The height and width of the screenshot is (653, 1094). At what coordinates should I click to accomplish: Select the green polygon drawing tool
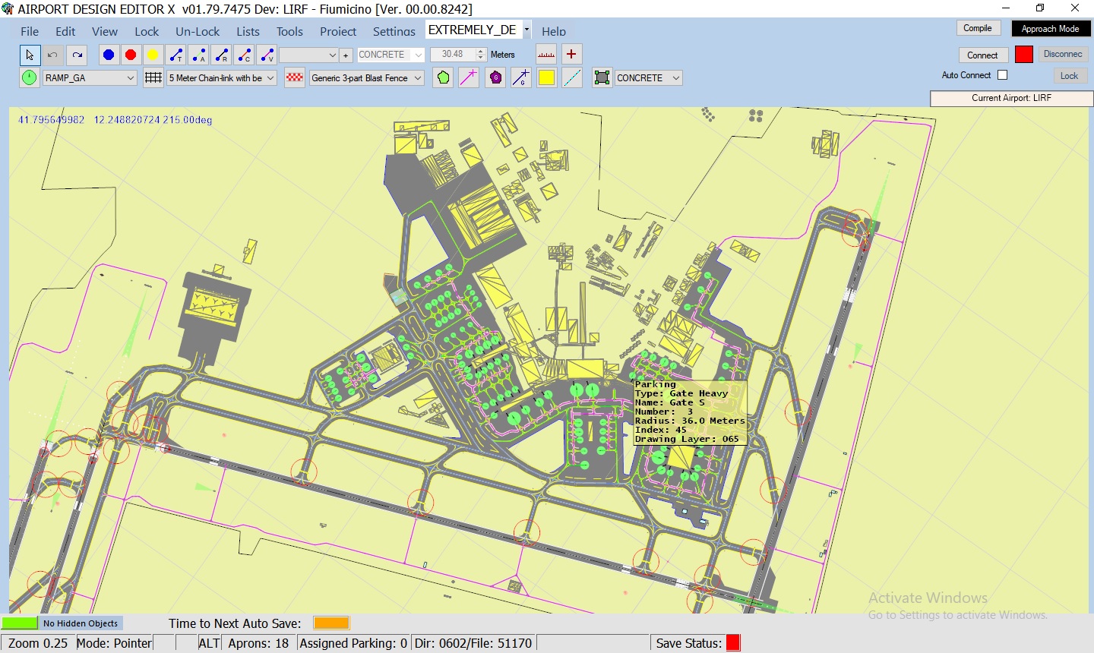[441, 77]
